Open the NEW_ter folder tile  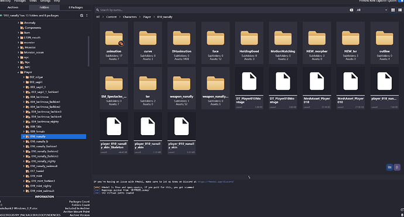(351, 43)
